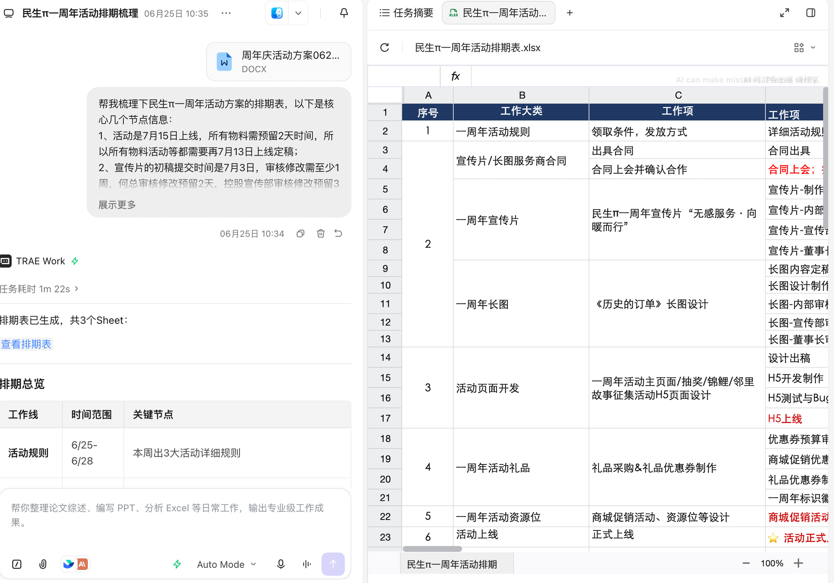Image resolution: width=834 pixels, height=583 pixels.
Task: Send the message with arrow button
Action: click(333, 564)
